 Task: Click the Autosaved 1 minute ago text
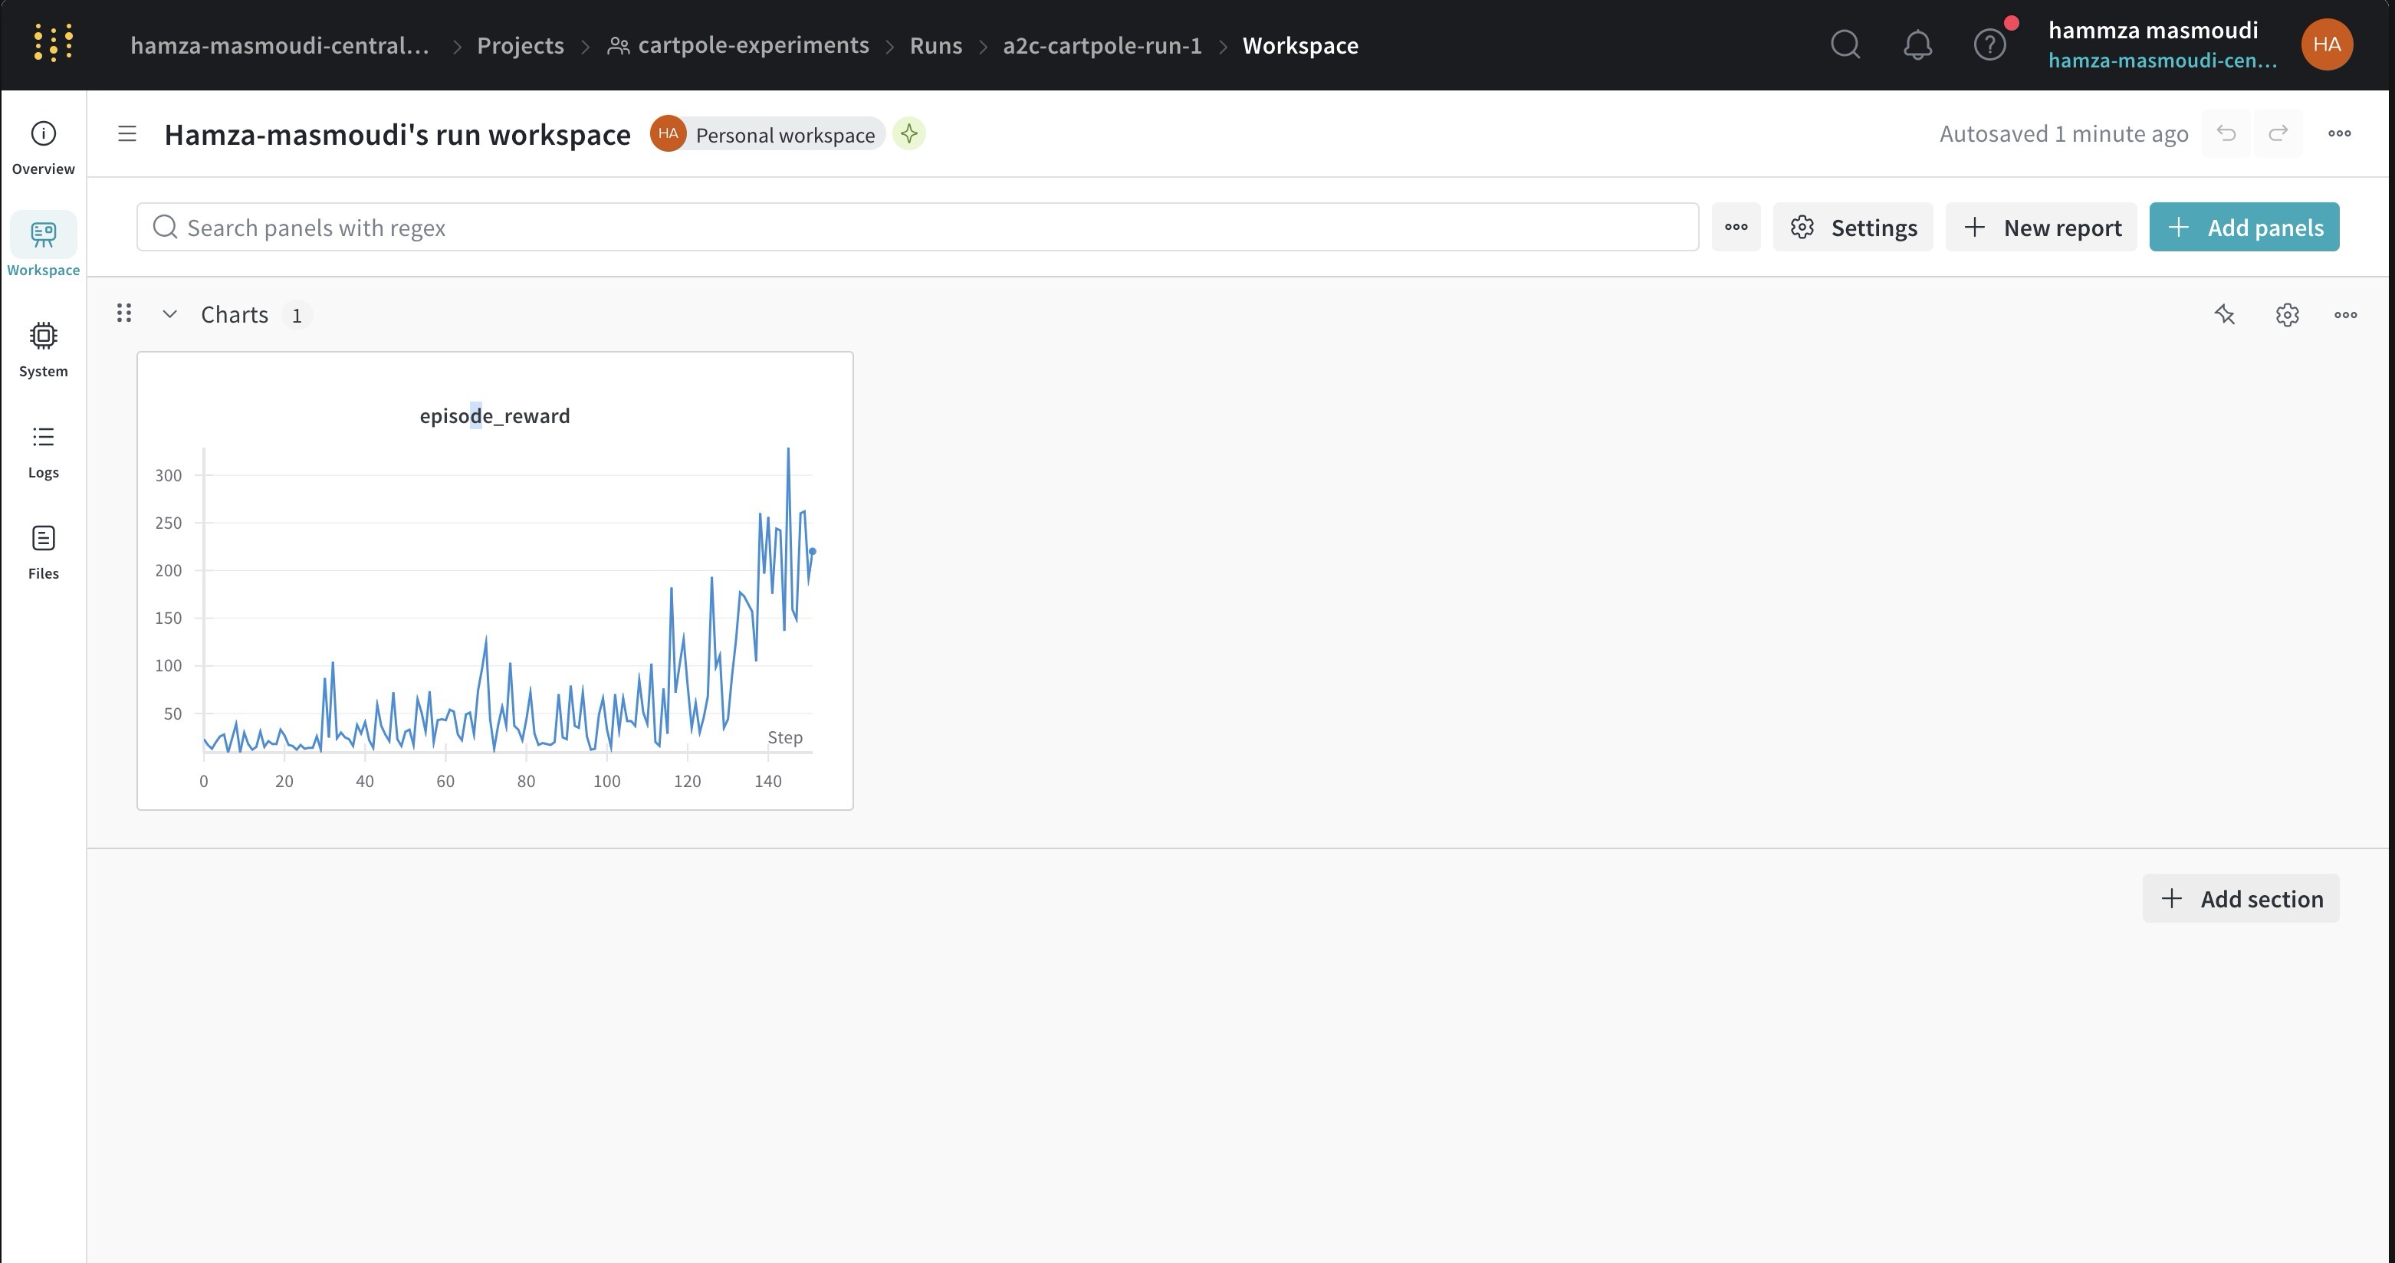(2063, 134)
